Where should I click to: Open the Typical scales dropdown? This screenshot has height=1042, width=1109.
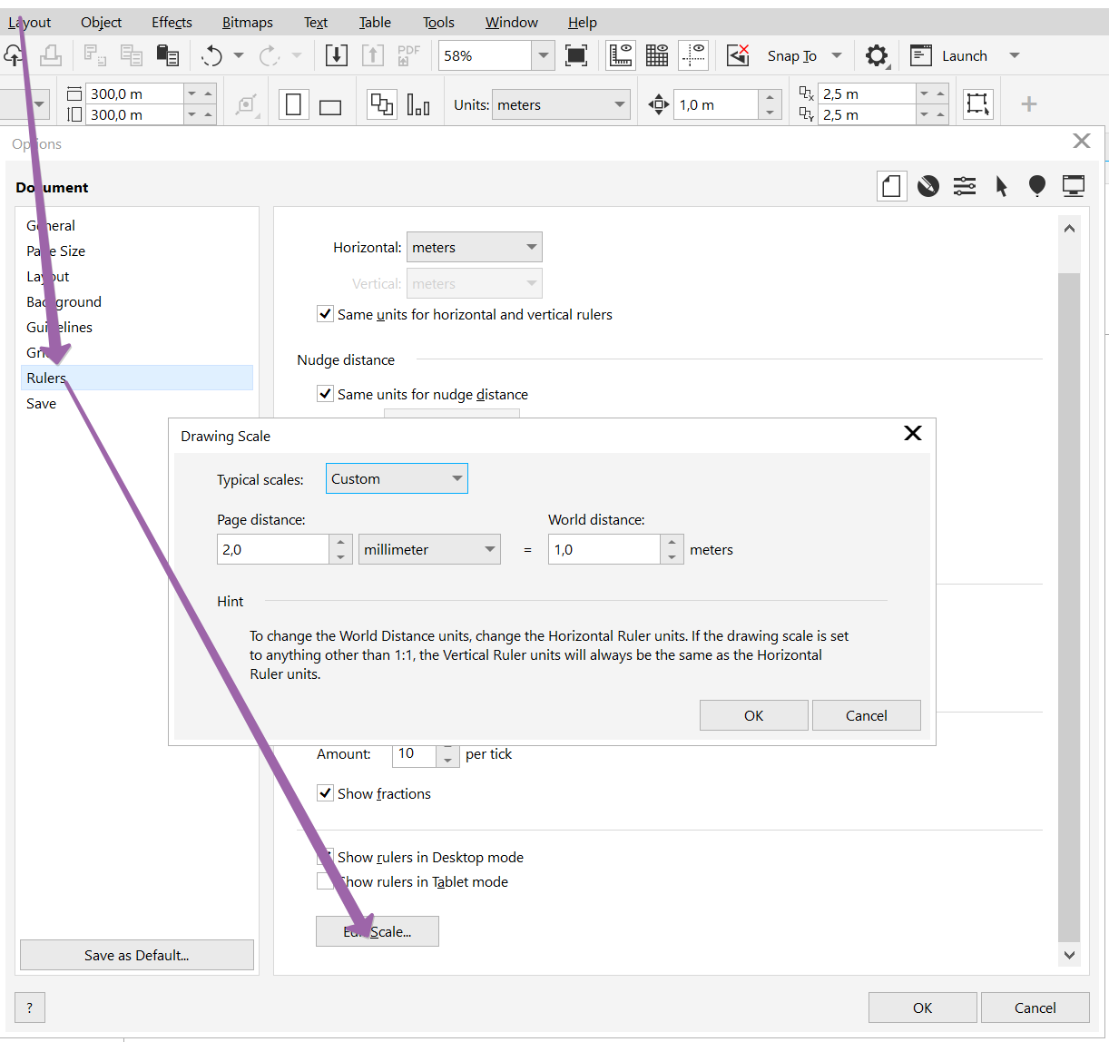[x=397, y=478]
